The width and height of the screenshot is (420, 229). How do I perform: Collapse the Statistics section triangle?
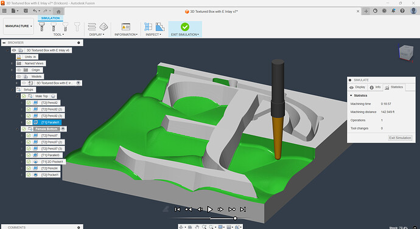coord(351,95)
